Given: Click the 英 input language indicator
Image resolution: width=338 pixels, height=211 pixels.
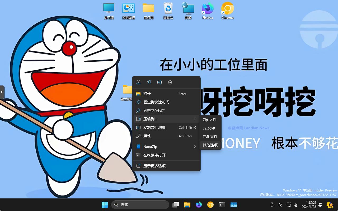Looking at the screenshot, I should tap(280, 205).
